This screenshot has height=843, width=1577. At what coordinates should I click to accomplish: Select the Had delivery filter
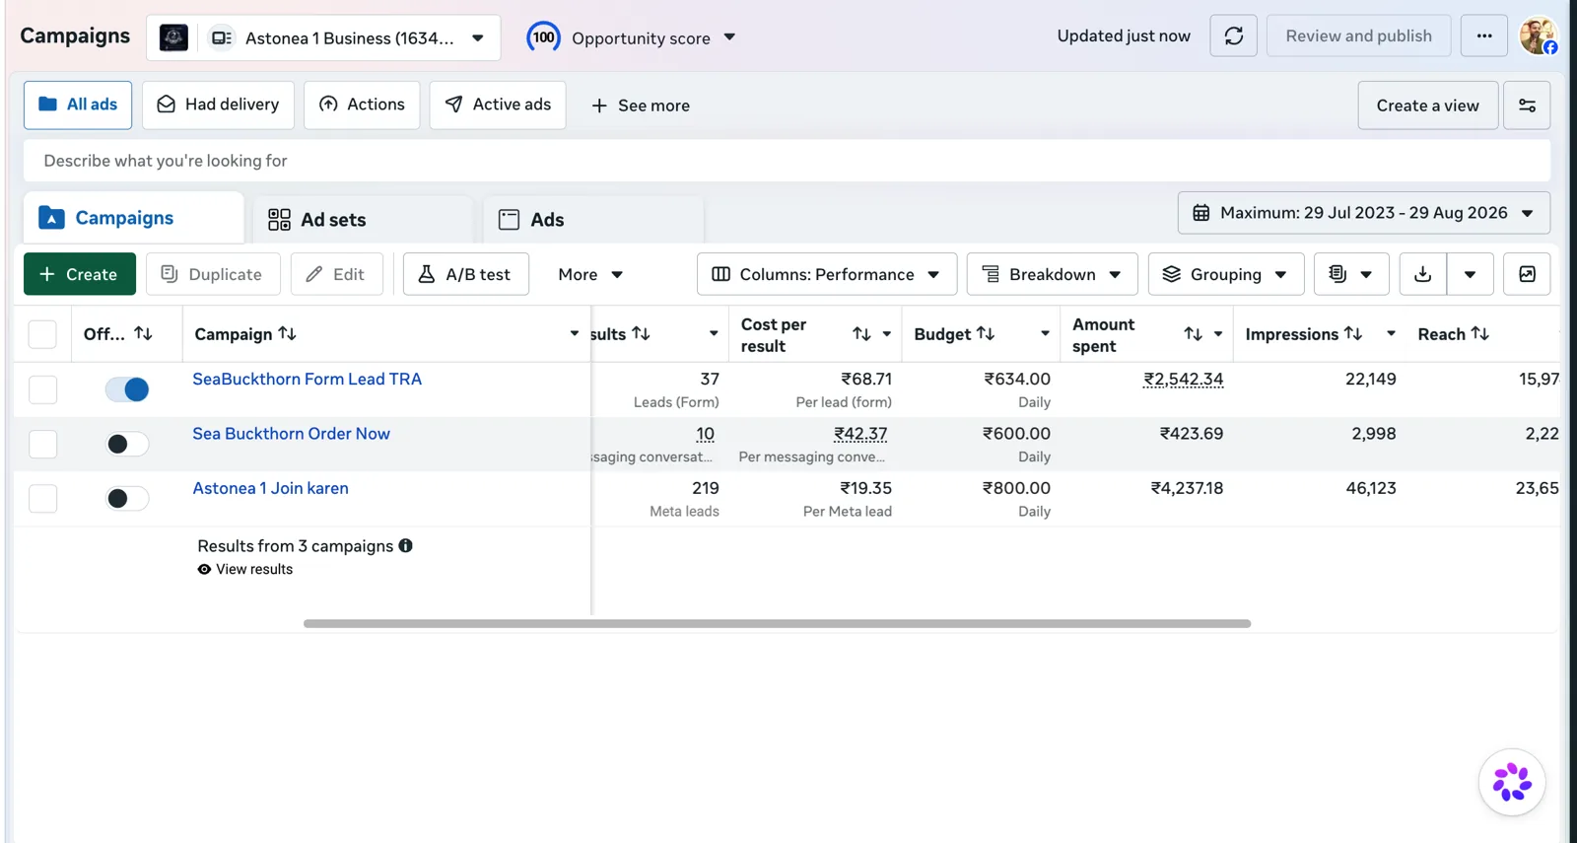(x=218, y=105)
